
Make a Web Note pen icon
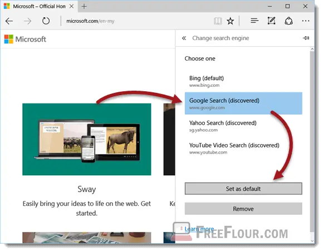point(271,21)
